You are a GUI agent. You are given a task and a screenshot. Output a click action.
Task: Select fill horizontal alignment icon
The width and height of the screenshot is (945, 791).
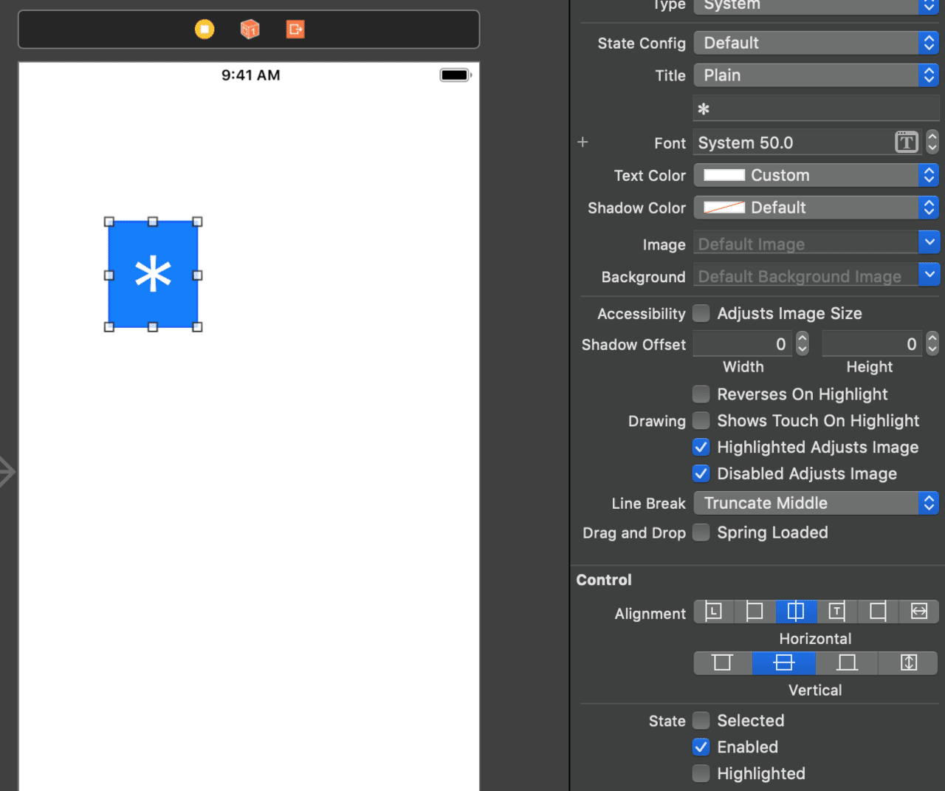(x=918, y=612)
